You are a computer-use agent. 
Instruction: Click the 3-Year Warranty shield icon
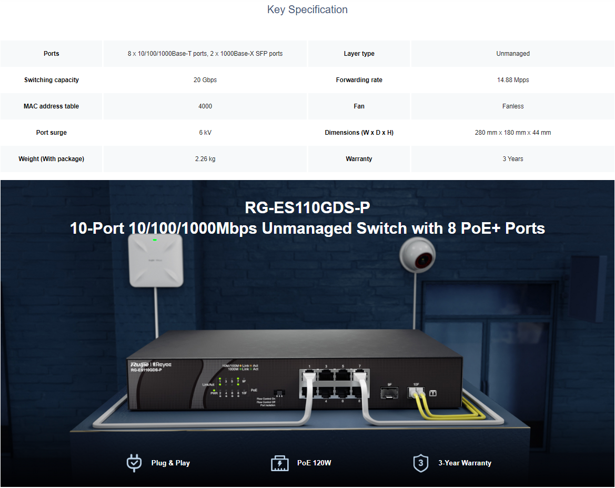pyautogui.click(x=420, y=463)
